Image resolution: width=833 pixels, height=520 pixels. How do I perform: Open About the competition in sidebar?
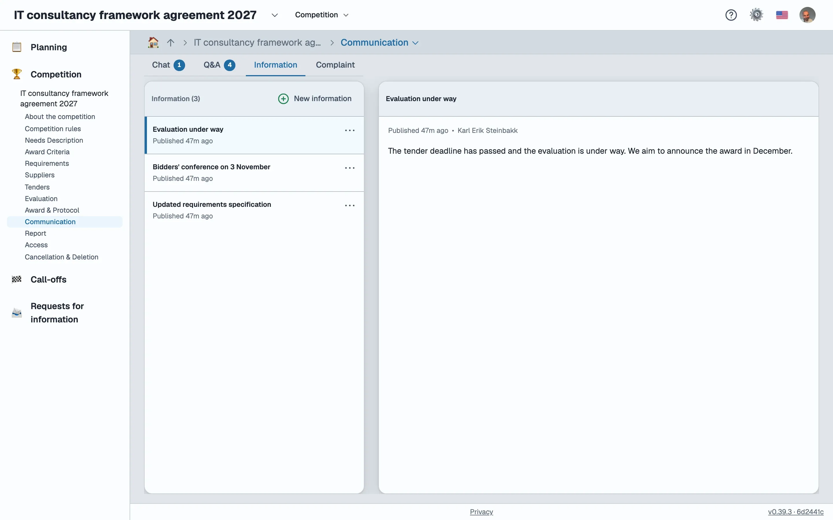pyautogui.click(x=60, y=117)
